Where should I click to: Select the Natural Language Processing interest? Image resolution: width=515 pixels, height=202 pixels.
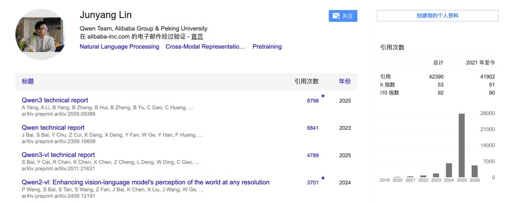[119, 47]
